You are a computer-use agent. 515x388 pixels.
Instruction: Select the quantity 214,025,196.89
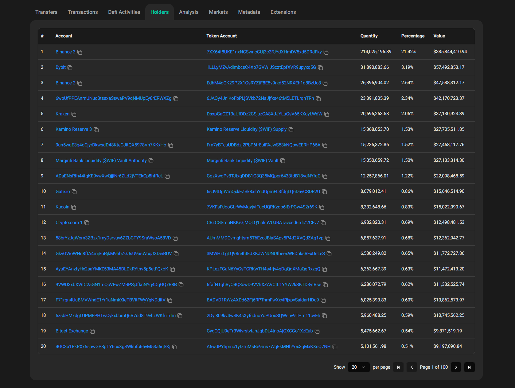click(376, 52)
